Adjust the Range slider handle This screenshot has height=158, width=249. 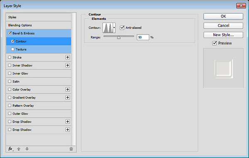coord(119,37)
